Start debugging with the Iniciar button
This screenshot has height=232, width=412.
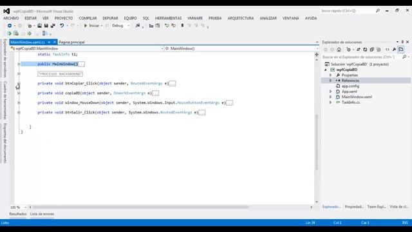(x=91, y=26)
